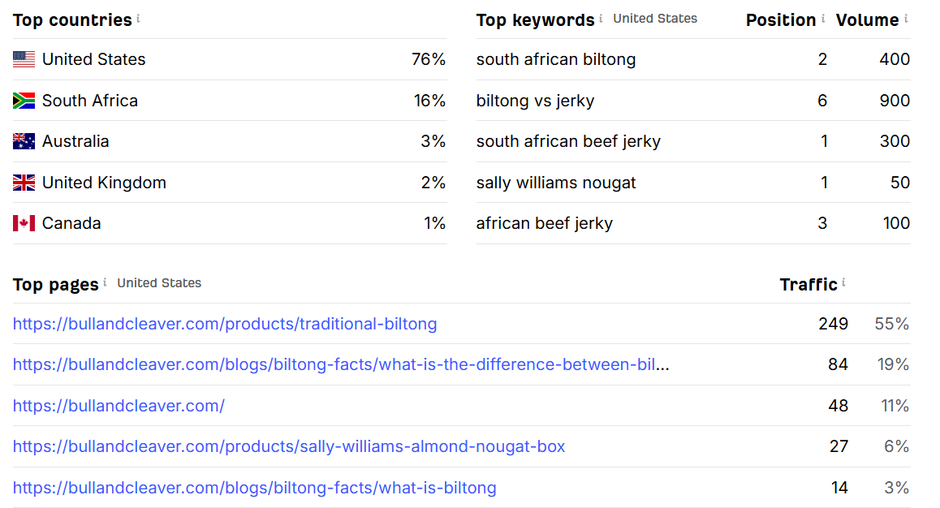
Task: Click info icon beside Top pages heading
Action: (105, 282)
